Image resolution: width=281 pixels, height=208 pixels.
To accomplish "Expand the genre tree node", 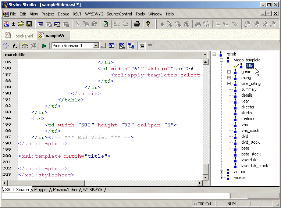I will coord(229,72).
